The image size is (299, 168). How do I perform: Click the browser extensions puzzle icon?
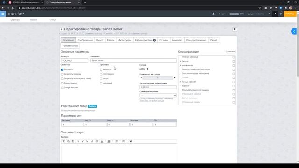coord(285,8)
